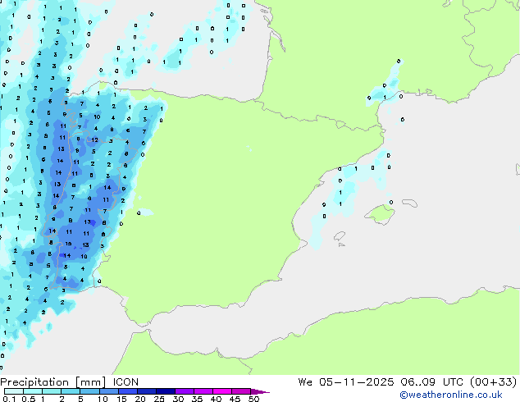Click the "0.5" legend label

(x=28, y=399)
